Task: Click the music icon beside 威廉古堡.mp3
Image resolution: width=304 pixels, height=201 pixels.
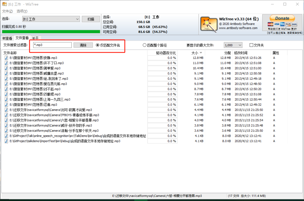Action: pos(6,74)
